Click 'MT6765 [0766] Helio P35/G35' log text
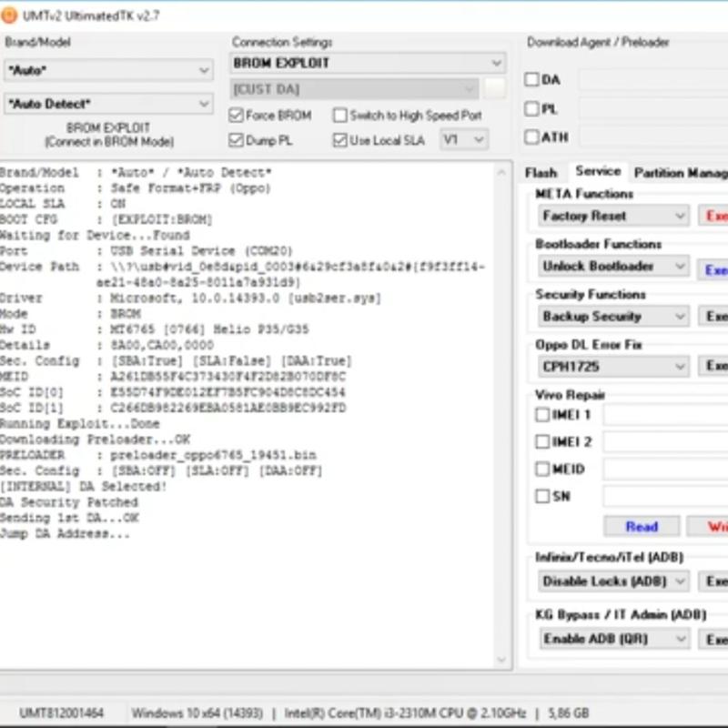 coord(209,329)
